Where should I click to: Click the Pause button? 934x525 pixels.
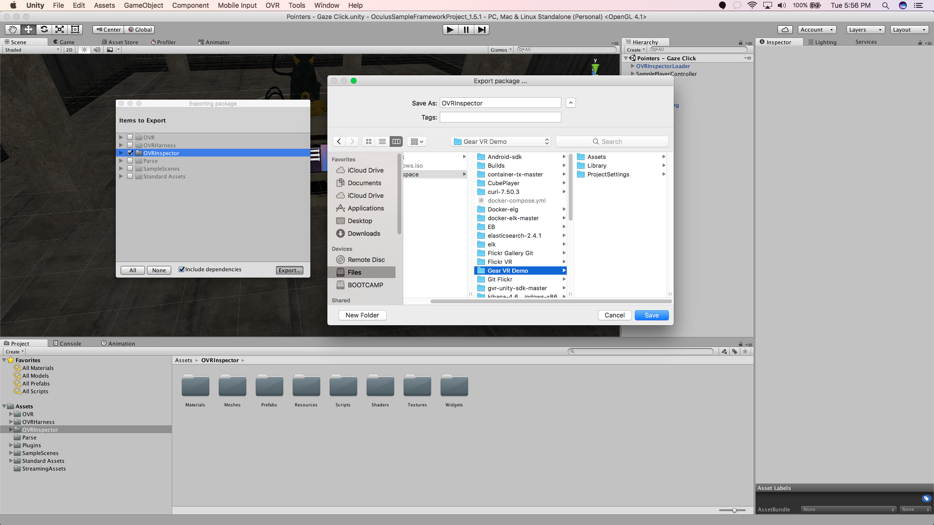pos(466,30)
